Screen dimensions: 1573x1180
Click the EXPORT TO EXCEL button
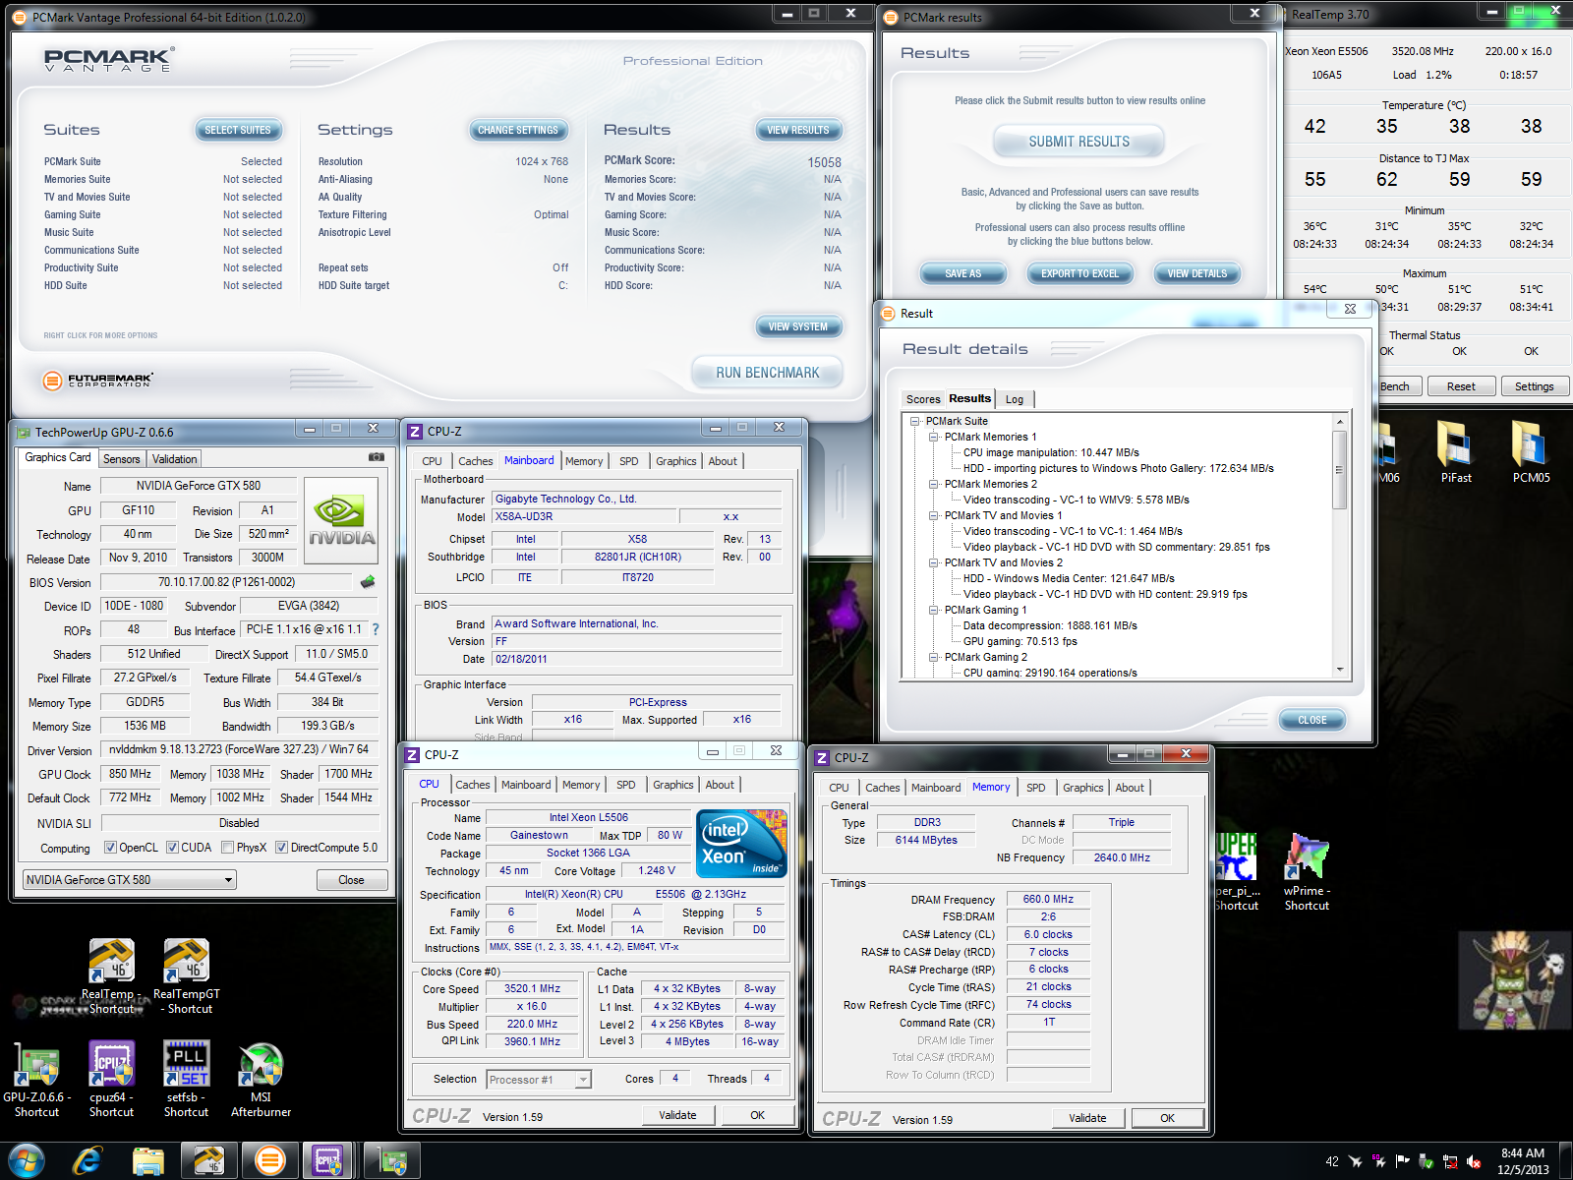tap(1079, 273)
